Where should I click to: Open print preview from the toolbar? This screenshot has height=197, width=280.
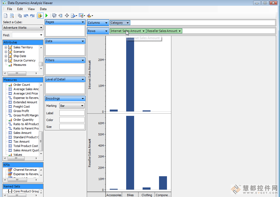tap(12, 16)
